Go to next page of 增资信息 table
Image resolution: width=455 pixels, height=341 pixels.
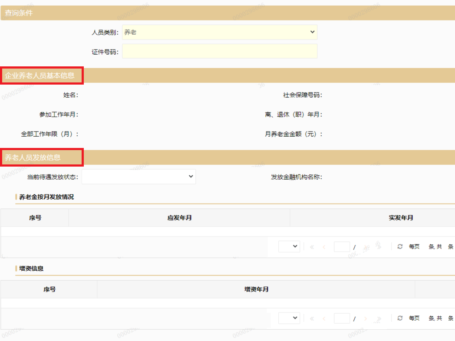(x=366, y=318)
